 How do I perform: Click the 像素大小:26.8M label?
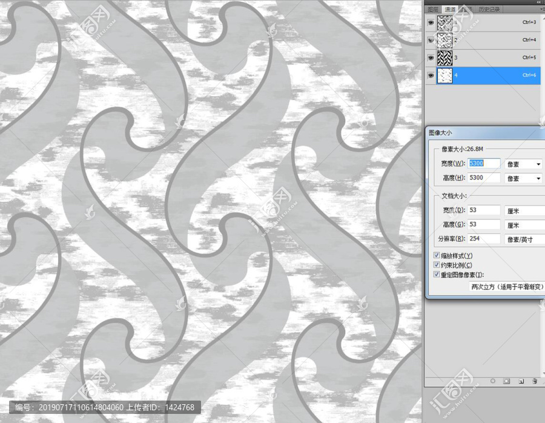(x=462, y=149)
